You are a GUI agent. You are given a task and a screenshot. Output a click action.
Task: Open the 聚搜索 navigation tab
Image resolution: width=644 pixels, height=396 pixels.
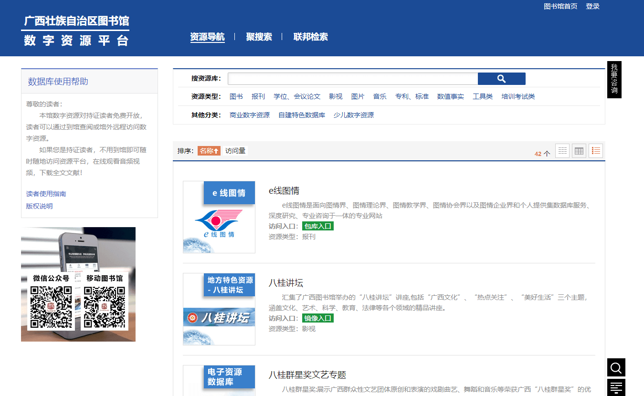click(x=259, y=37)
